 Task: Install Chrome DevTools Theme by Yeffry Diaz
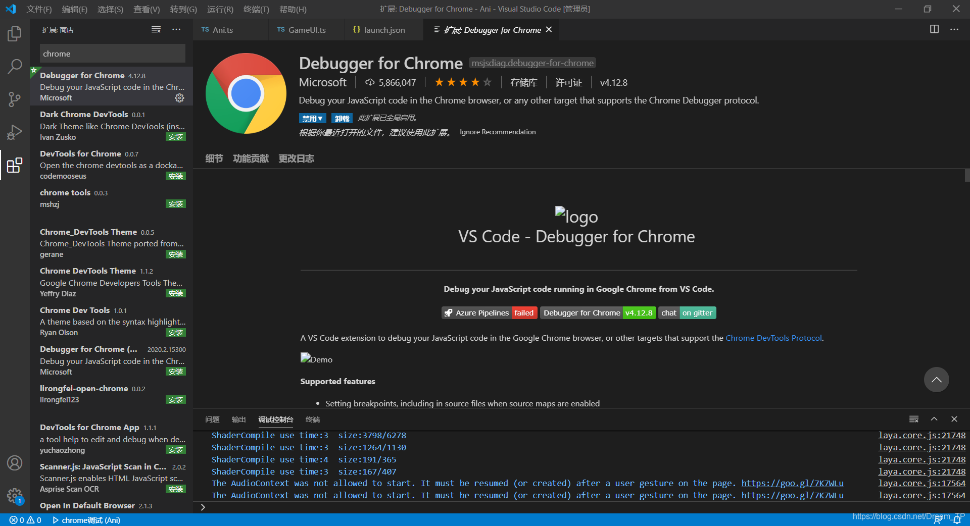point(176,293)
